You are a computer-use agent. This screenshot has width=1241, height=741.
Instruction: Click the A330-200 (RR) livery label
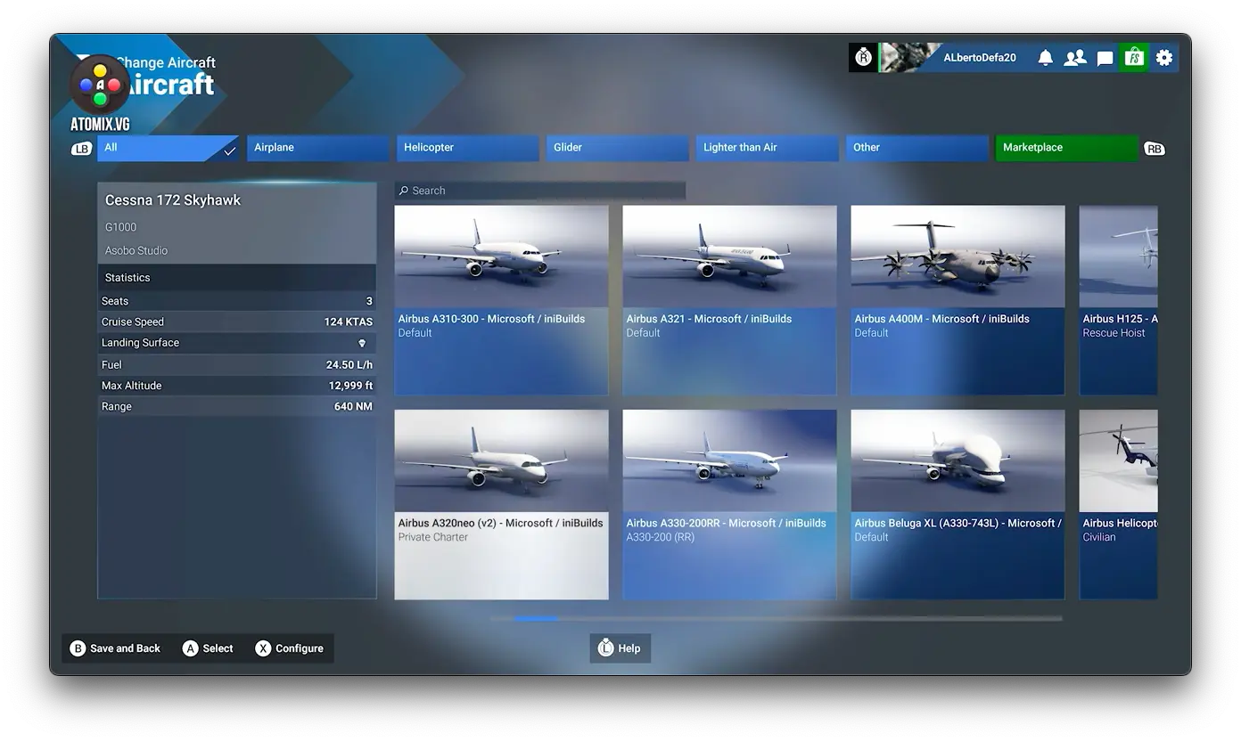(660, 537)
